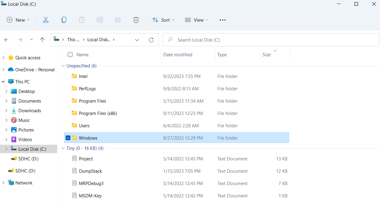
Task: Open the View dropdown menu
Action: (x=197, y=20)
